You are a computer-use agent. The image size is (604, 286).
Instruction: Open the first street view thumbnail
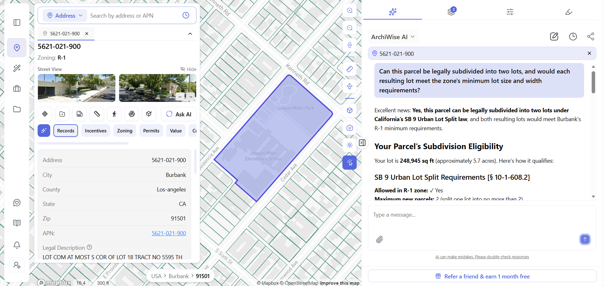point(76,88)
